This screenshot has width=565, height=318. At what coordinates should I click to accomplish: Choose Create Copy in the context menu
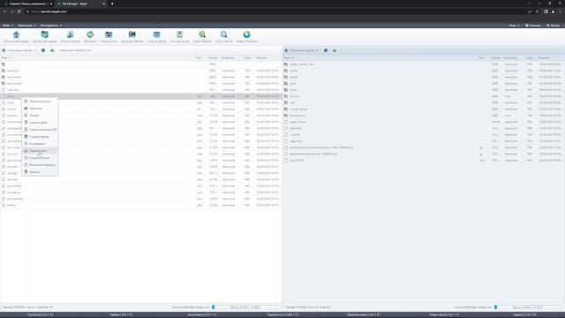point(40,158)
